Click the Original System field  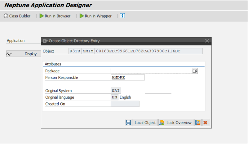click(116, 91)
